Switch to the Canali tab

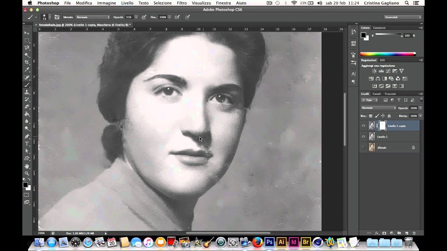(376, 94)
